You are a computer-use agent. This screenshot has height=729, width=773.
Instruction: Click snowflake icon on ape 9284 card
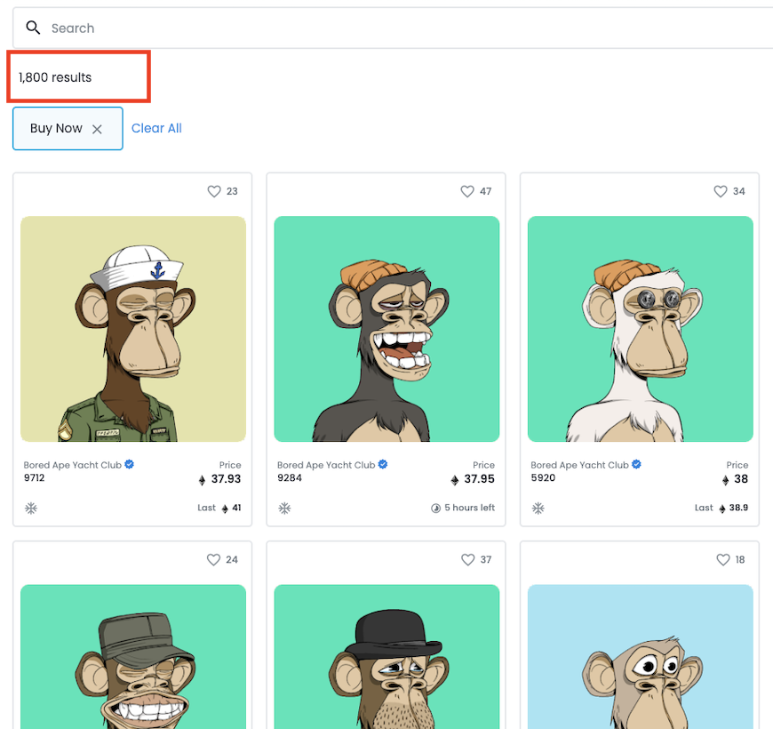point(284,509)
